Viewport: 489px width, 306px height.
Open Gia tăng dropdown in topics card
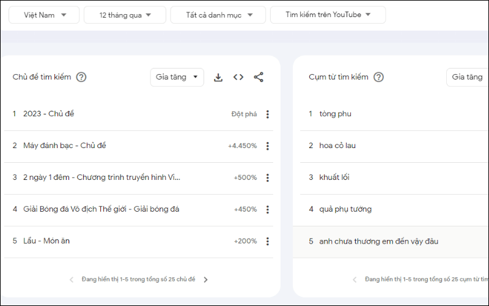coord(177,77)
